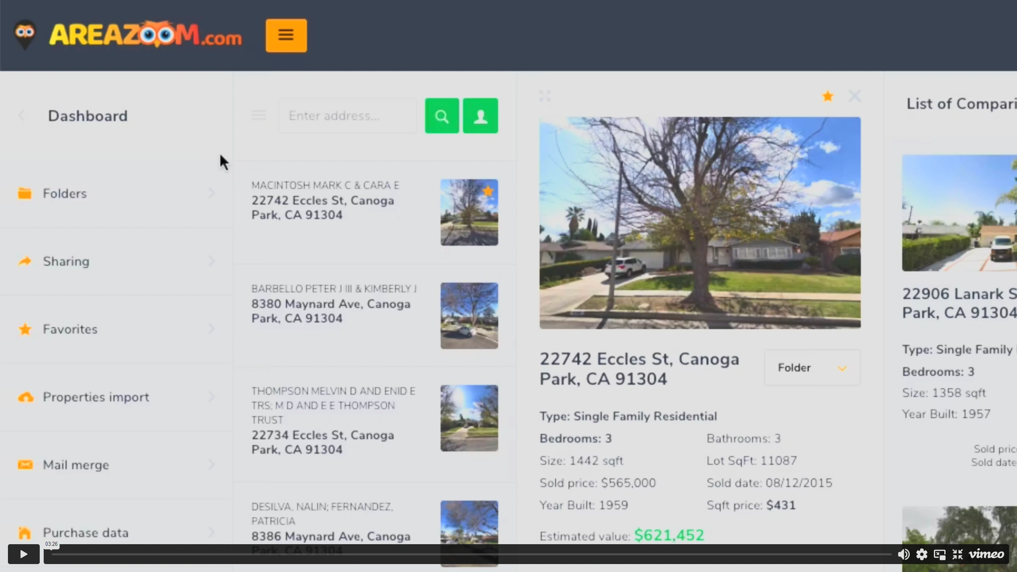
Task: Click the green search magnifier button
Action: tap(442, 116)
